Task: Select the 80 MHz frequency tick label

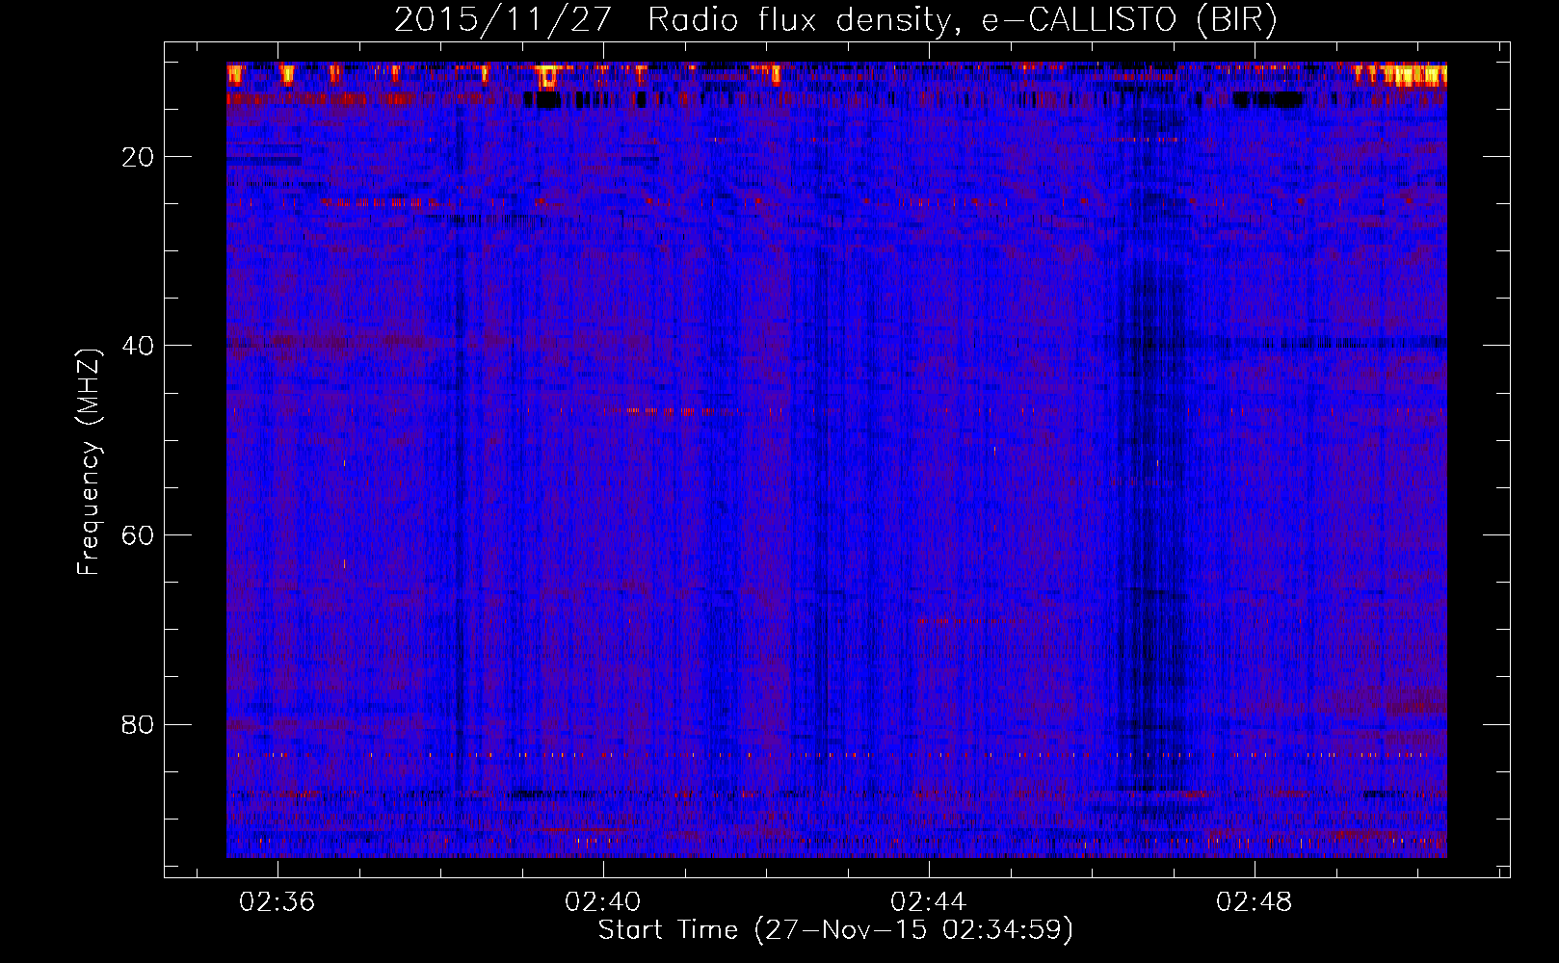Action: click(x=139, y=724)
